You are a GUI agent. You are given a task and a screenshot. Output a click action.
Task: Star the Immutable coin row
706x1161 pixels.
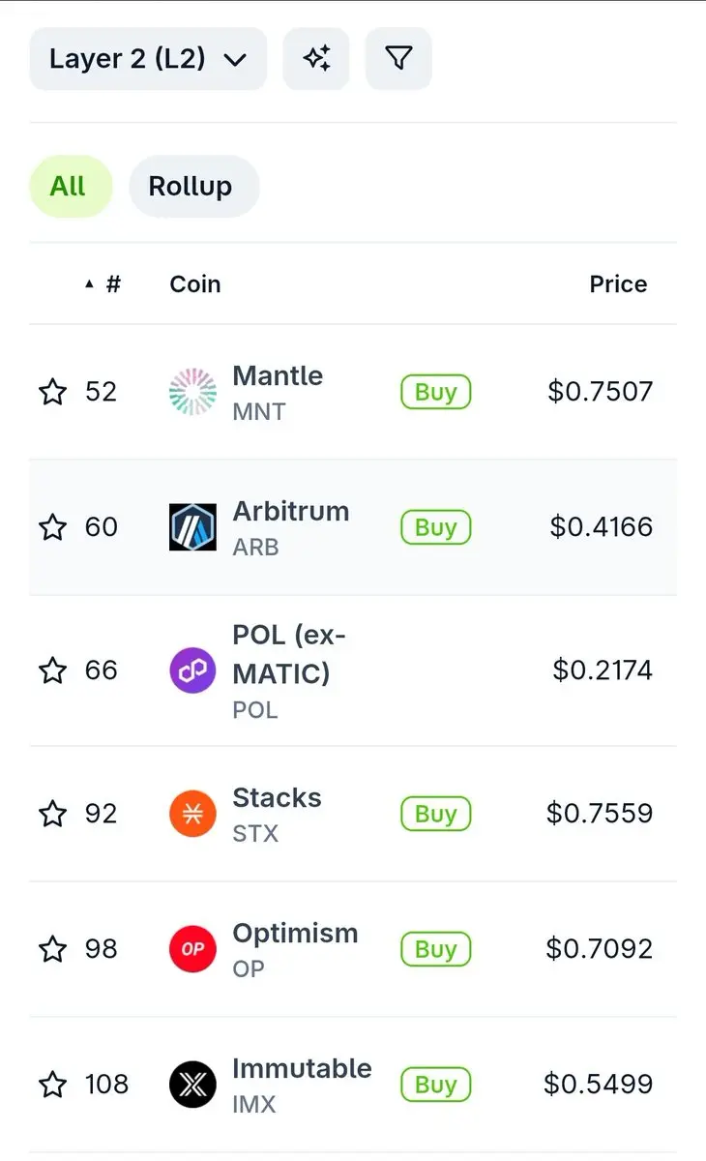point(52,1085)
